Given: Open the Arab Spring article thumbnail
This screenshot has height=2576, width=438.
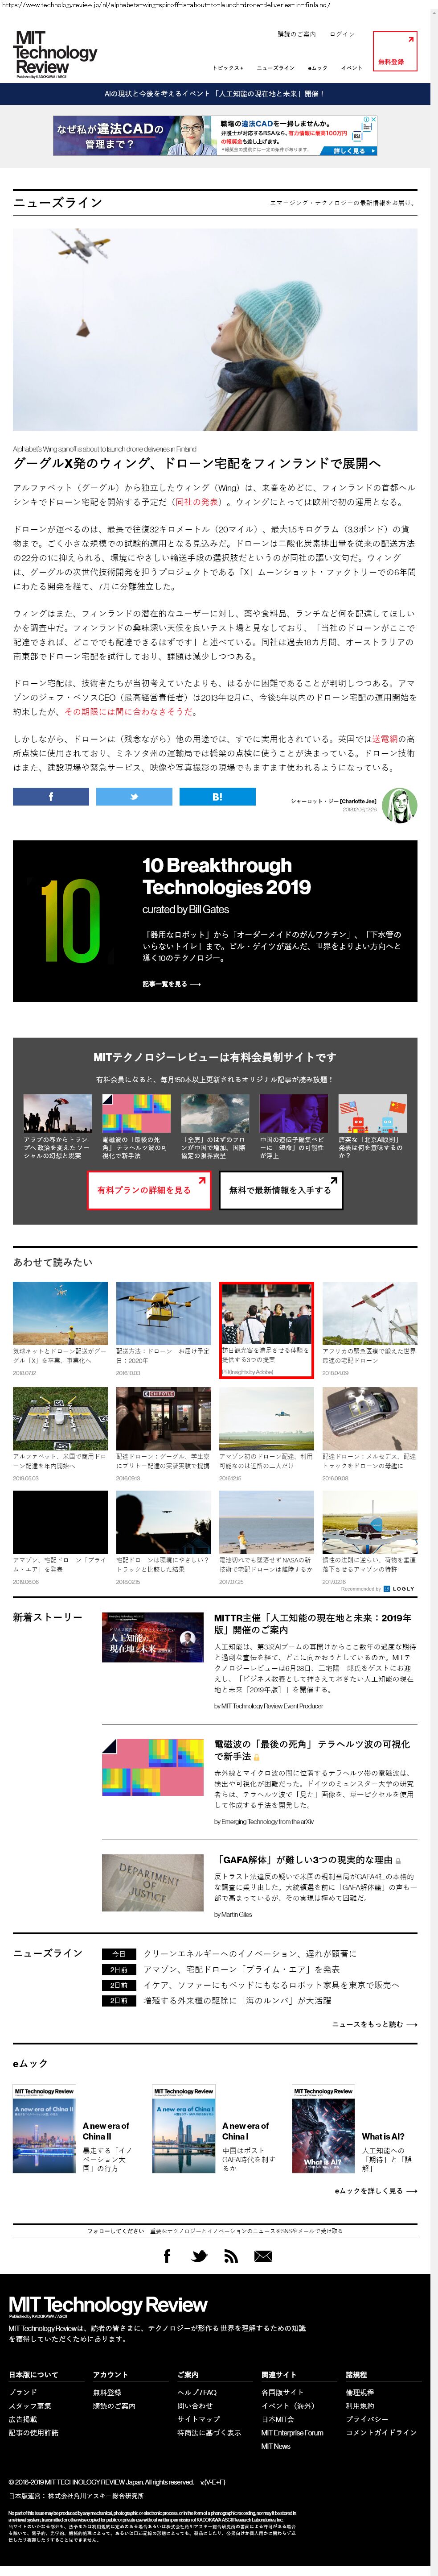Looking at the screenshot, I should [57, 1113].
